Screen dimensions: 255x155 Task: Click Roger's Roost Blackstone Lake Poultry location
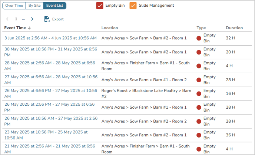click(146, 93)
